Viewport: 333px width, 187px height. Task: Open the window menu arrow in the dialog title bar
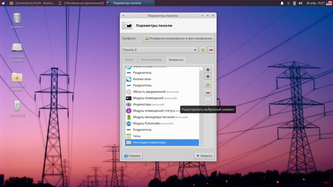(123, 16)
